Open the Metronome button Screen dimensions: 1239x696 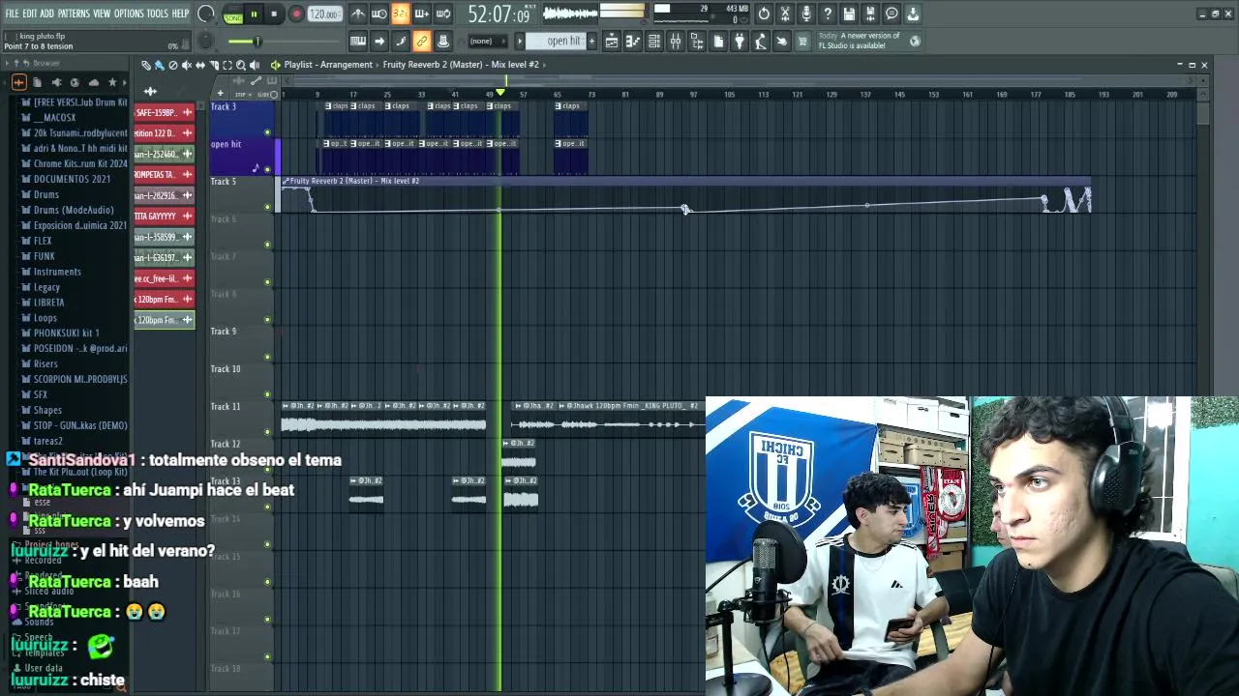[358, 14]
